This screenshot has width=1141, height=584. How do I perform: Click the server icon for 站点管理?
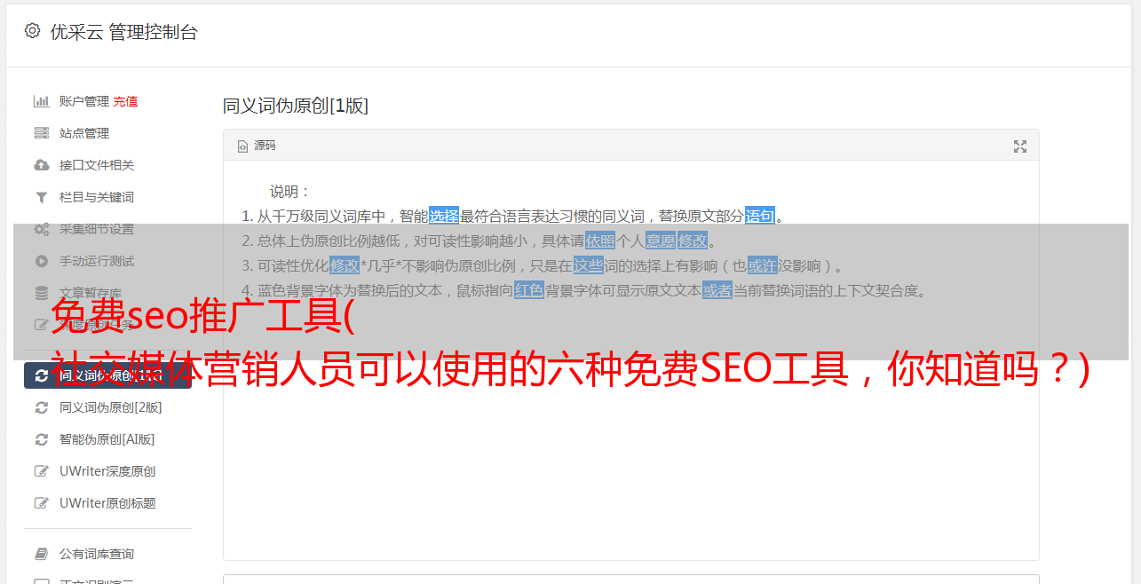point(41,133)
